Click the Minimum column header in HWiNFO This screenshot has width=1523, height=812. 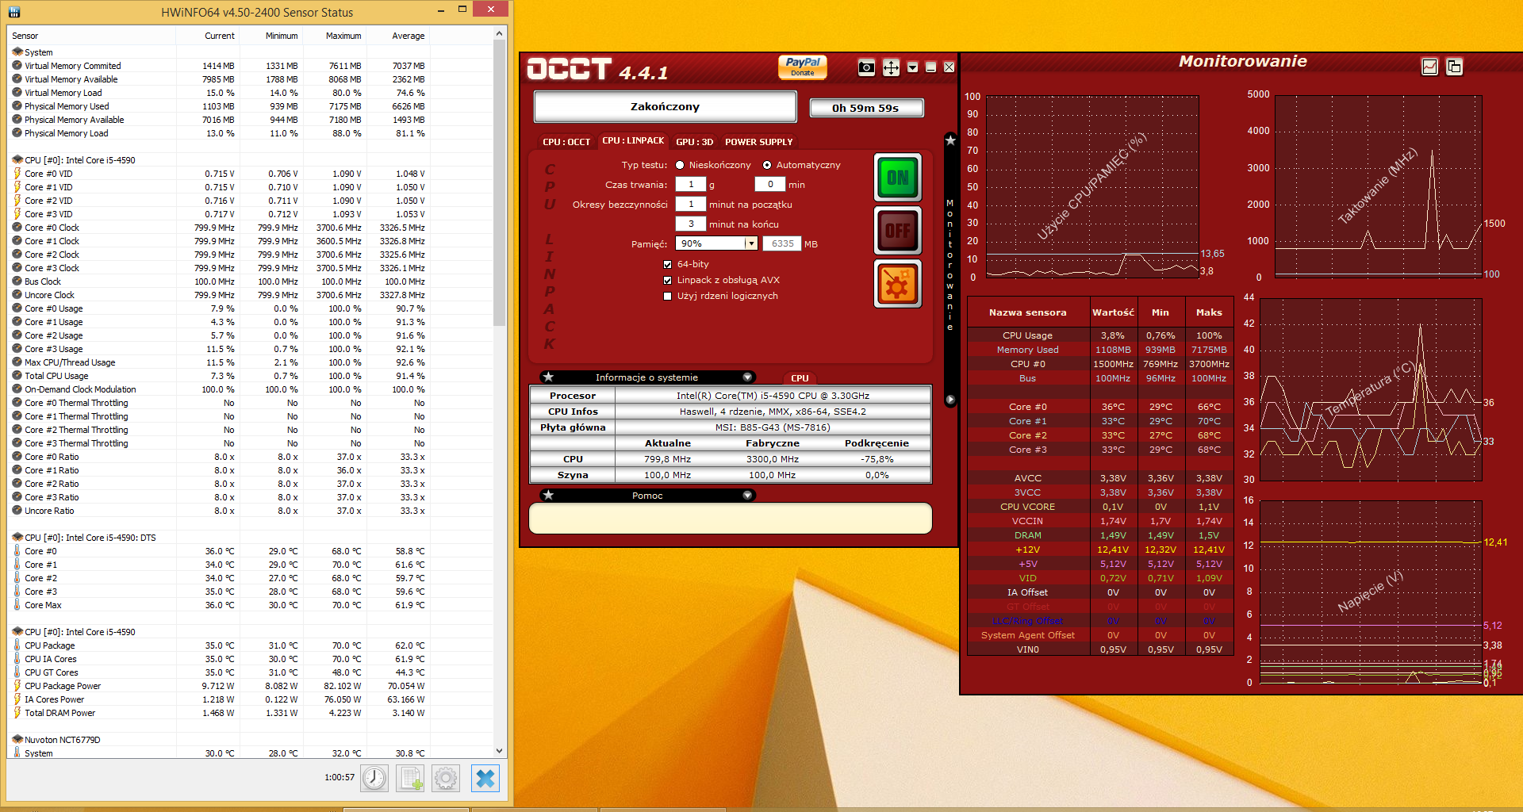[270, 36]
